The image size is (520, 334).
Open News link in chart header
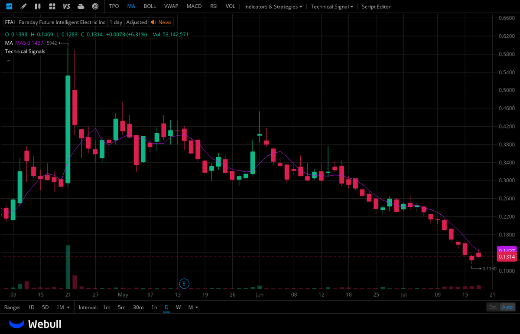tap(165, 22)
